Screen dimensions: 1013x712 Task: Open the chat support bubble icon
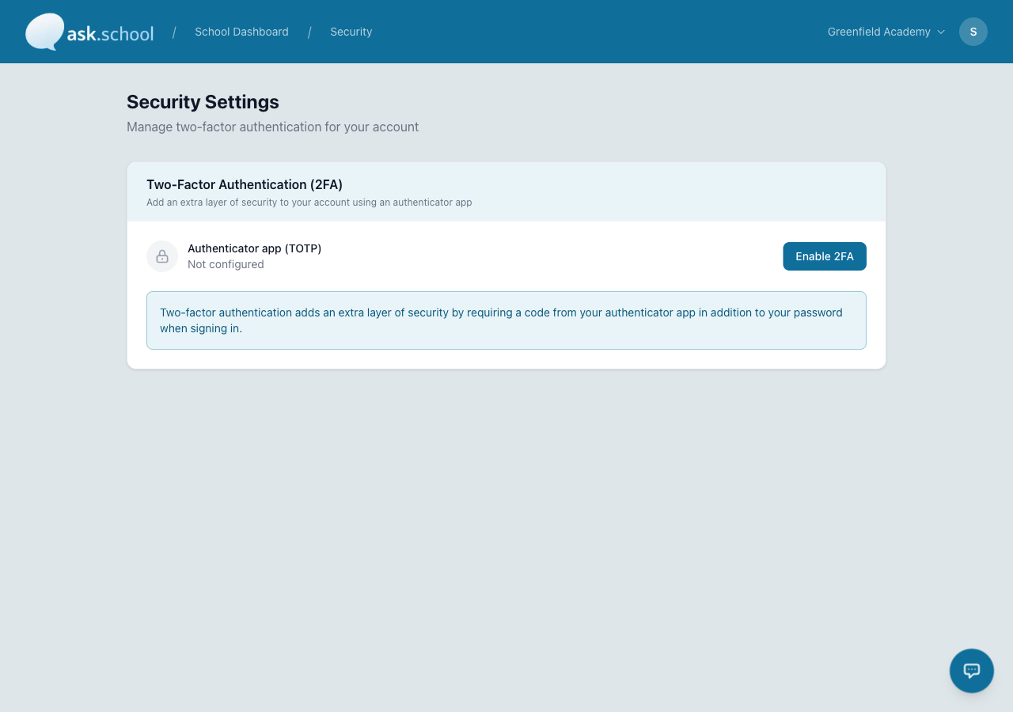(x=972, y=671)
